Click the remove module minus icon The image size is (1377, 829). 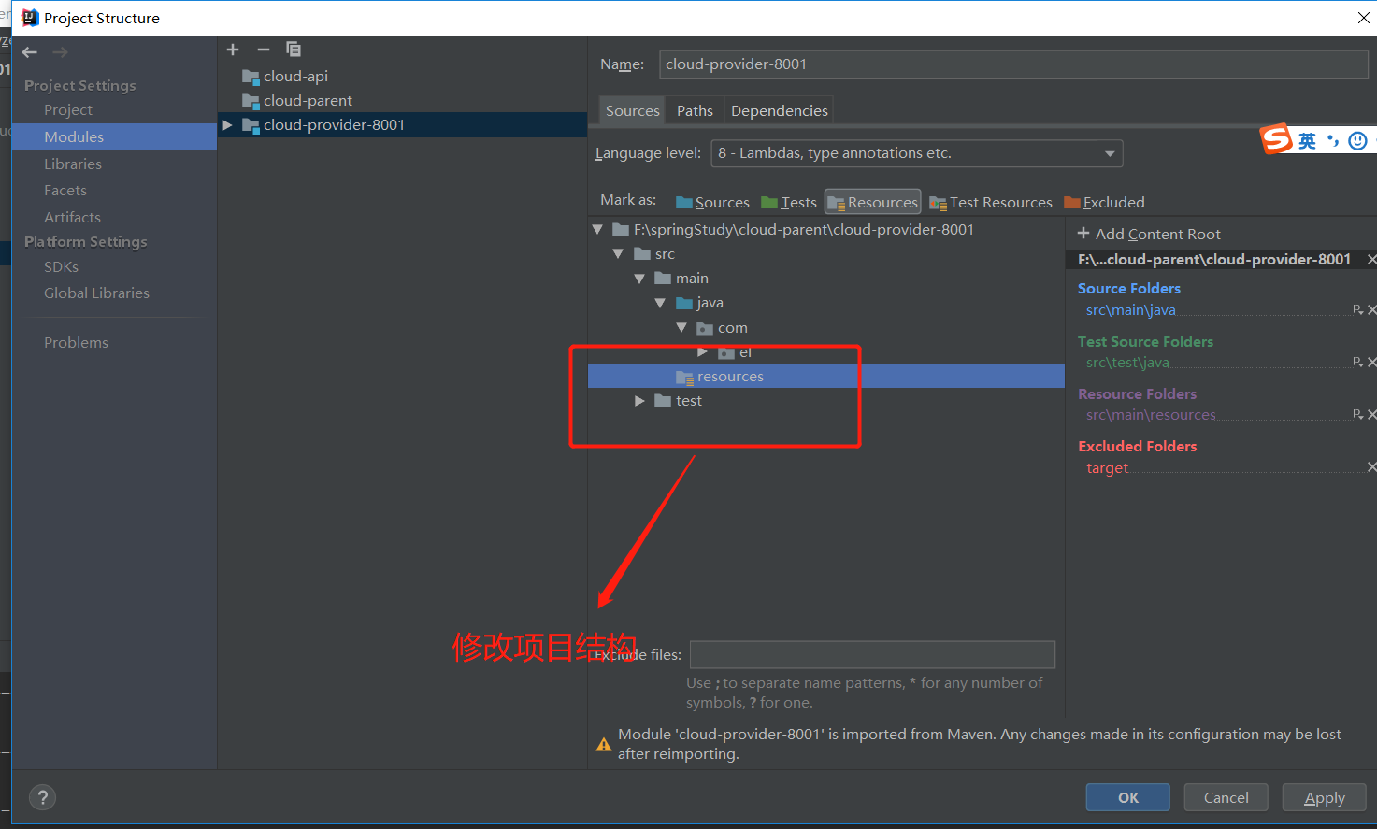click(264, 50)
